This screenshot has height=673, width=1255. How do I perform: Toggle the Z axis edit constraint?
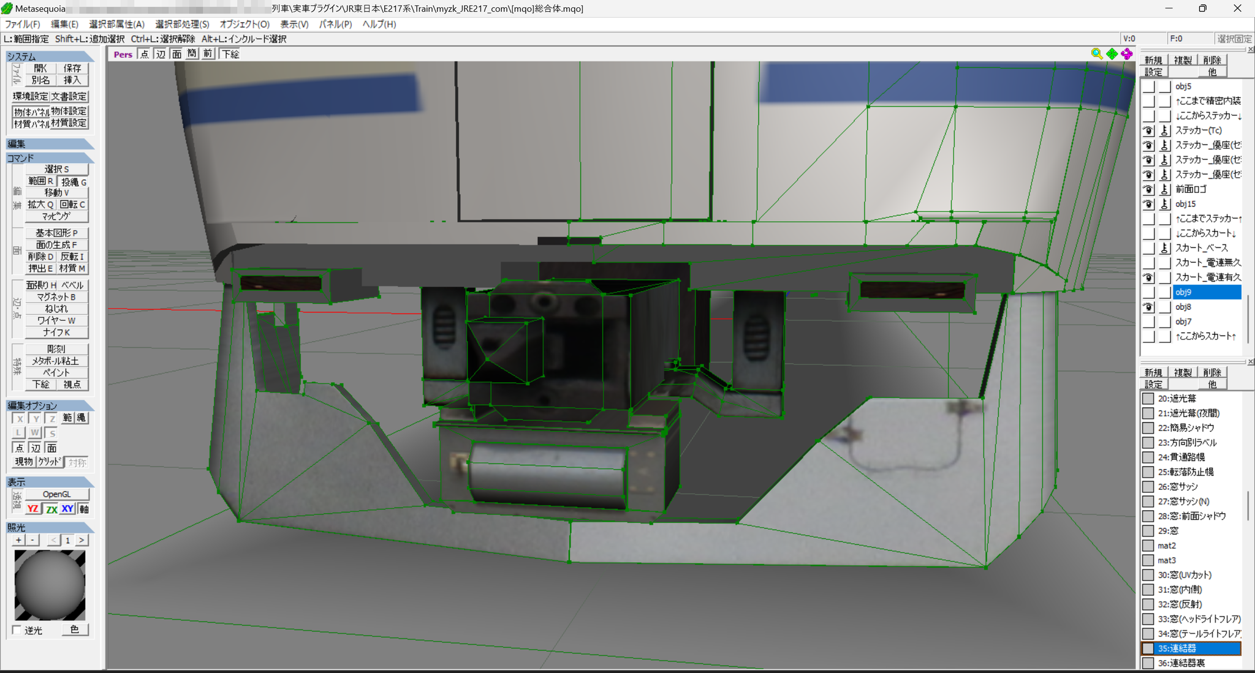[51, 418]
